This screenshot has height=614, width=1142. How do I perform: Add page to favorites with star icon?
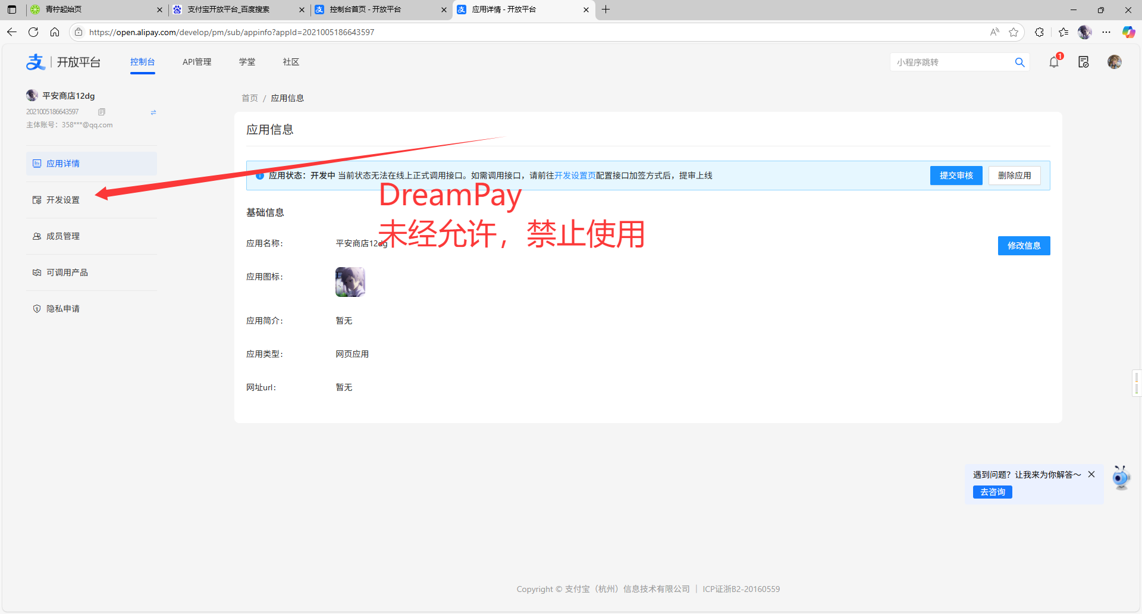click(1014, 32)
